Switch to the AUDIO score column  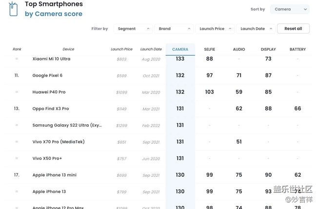[239, 49]
